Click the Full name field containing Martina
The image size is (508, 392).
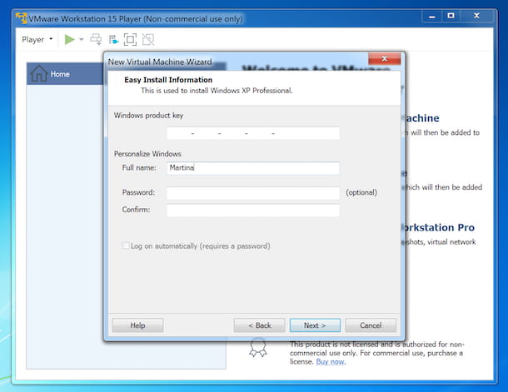point(253,168)
